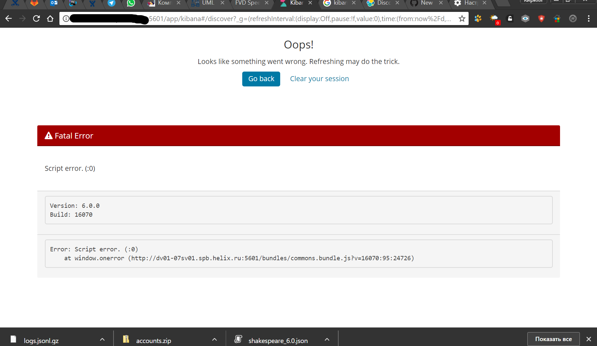The width and height of the screenshot is (597, 346).
Task: Click the padlock extension icon
Action: click(510, 19)
